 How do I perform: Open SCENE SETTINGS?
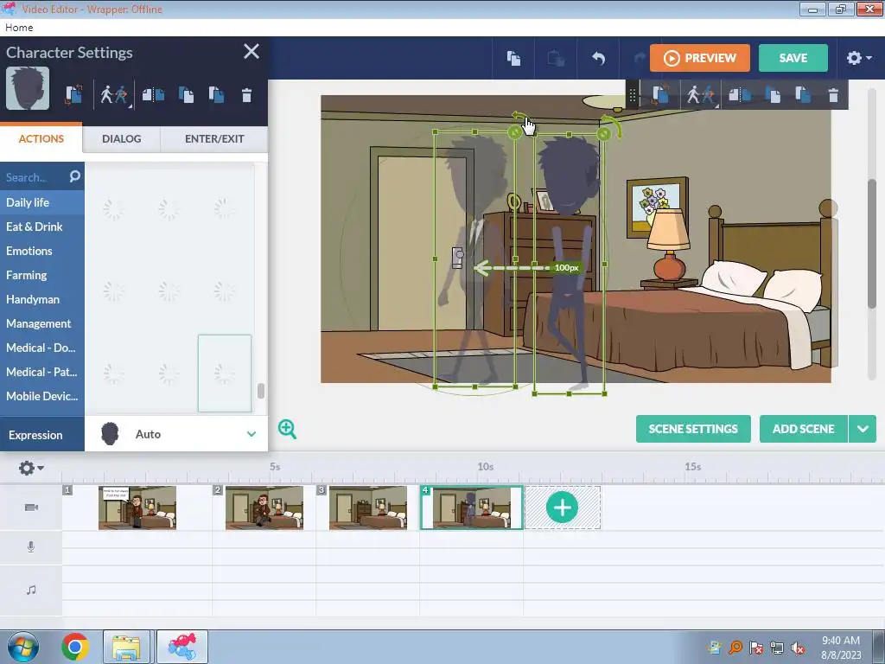pos(693,429)
